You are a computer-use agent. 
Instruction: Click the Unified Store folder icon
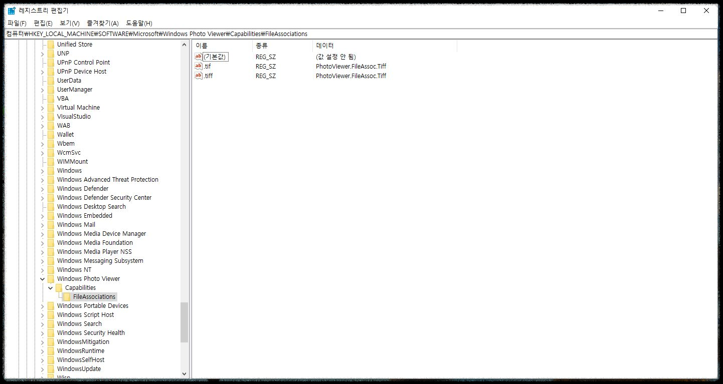click(x=51, y=45)
